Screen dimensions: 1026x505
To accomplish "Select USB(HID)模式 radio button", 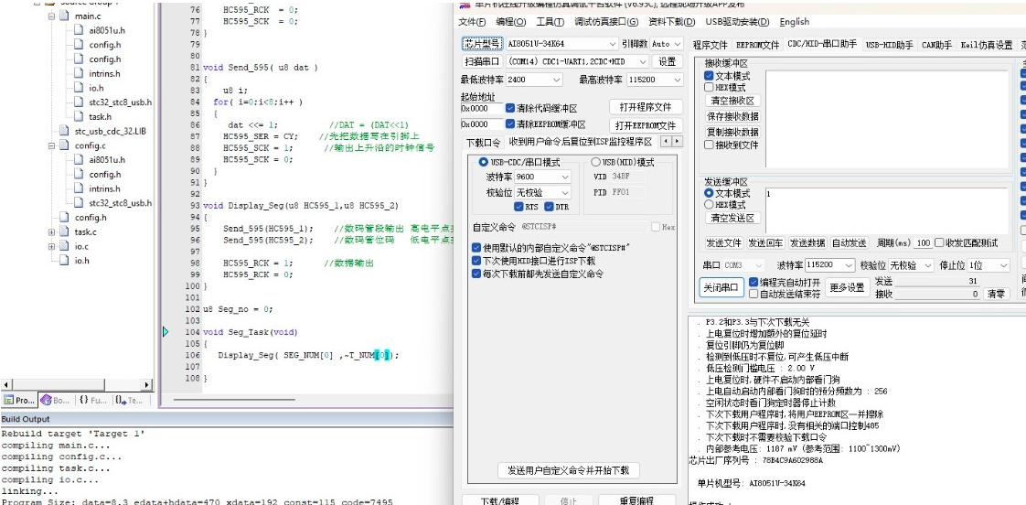I will [595, 163].
